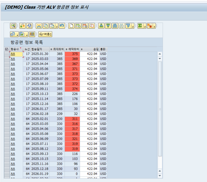Click red cell 375 in the 2025.01.30 row
Image resolution: width=207 pixels, height=182 pixels.
click(72, 54)
